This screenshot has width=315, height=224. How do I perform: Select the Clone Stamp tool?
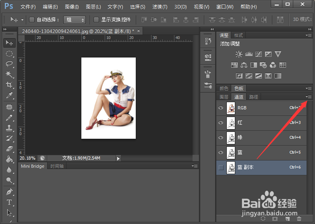[x=9, y=128]
